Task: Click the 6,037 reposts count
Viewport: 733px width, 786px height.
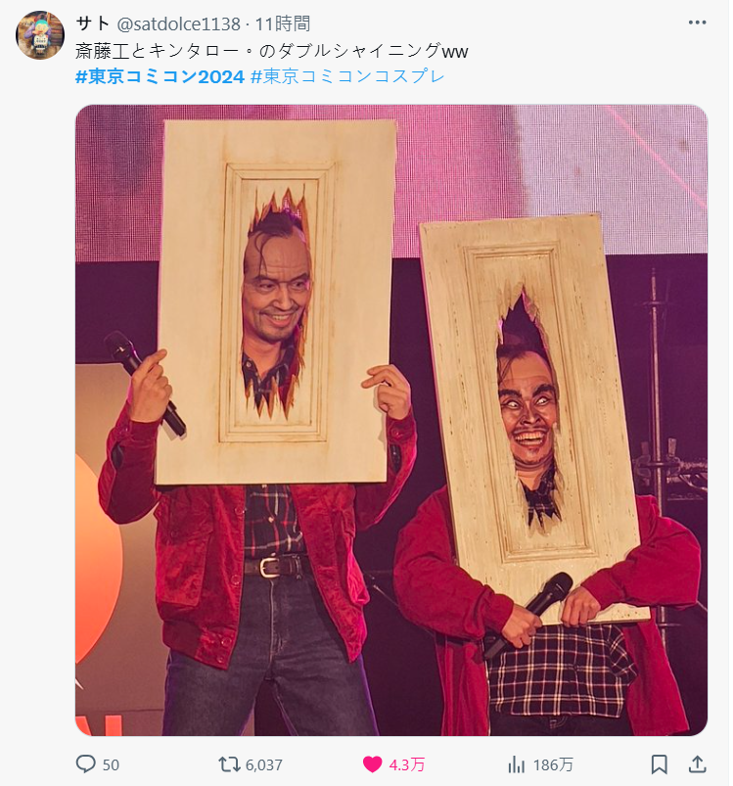Action: (264, 764)
